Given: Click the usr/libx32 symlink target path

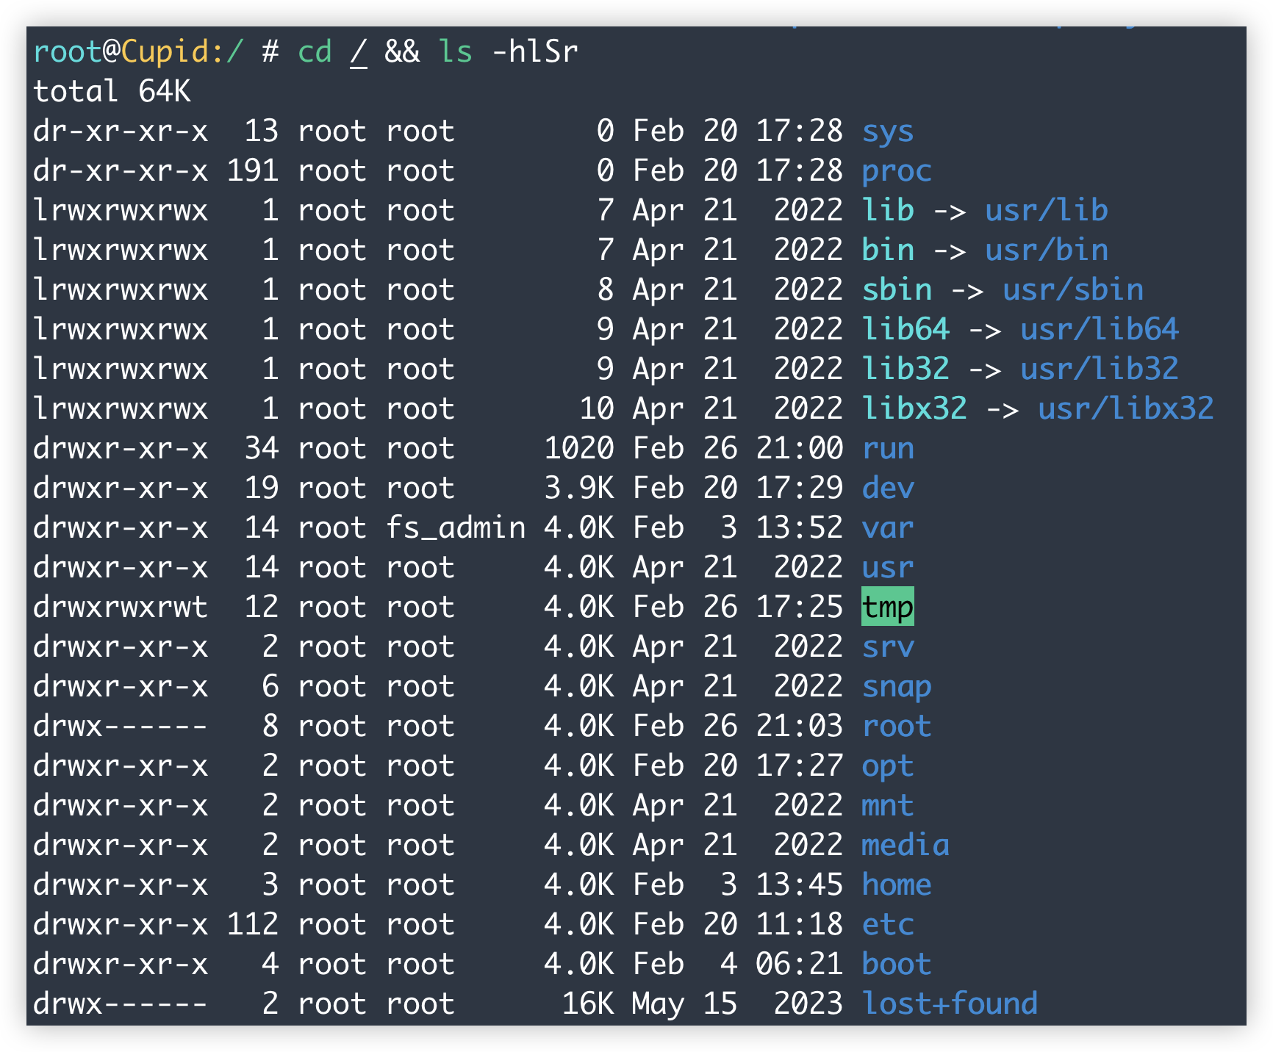Looking at the screenshot, I should pyautogui.click(x=1125, y=409).
